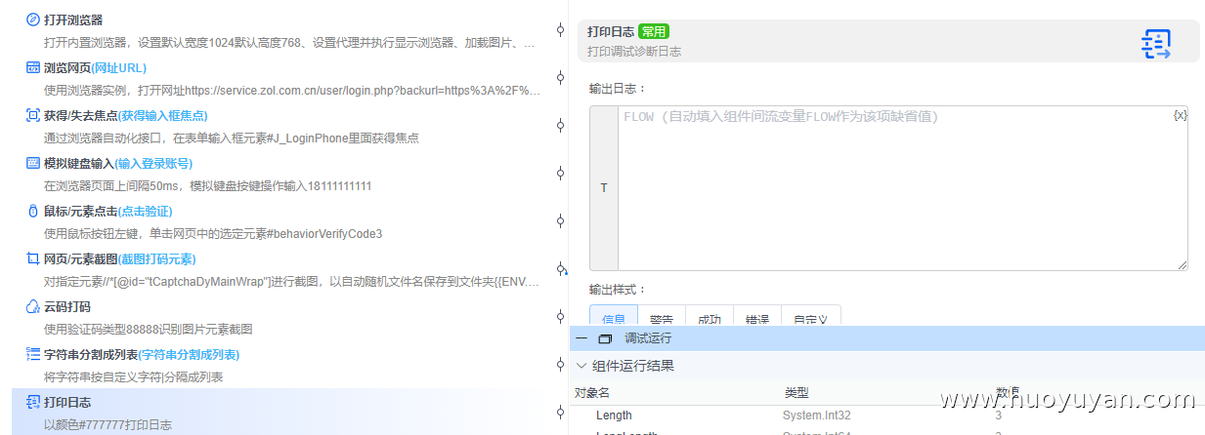Image resolution: width=1205 pixels, height=435 pixels.
Task: Select the 网页/元素截图 step title
Action: tap(80, 258)
